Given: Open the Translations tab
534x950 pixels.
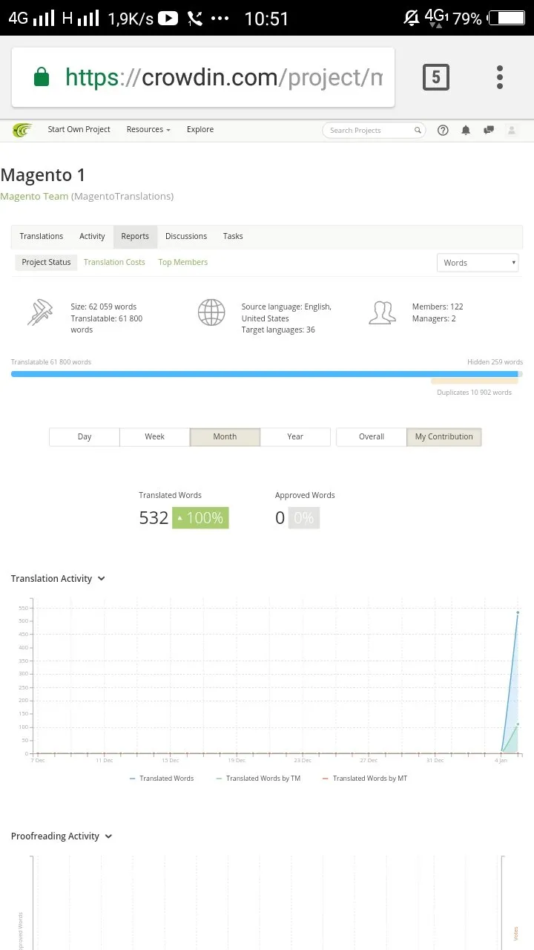Looking at the screenshot, I should (42, 236).
